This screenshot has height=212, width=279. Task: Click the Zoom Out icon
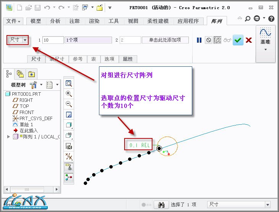(69, 104)
